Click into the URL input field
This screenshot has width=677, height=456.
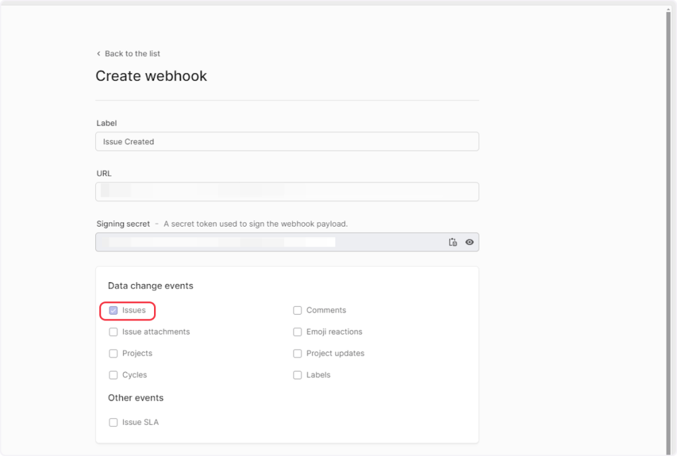point(287,192)
